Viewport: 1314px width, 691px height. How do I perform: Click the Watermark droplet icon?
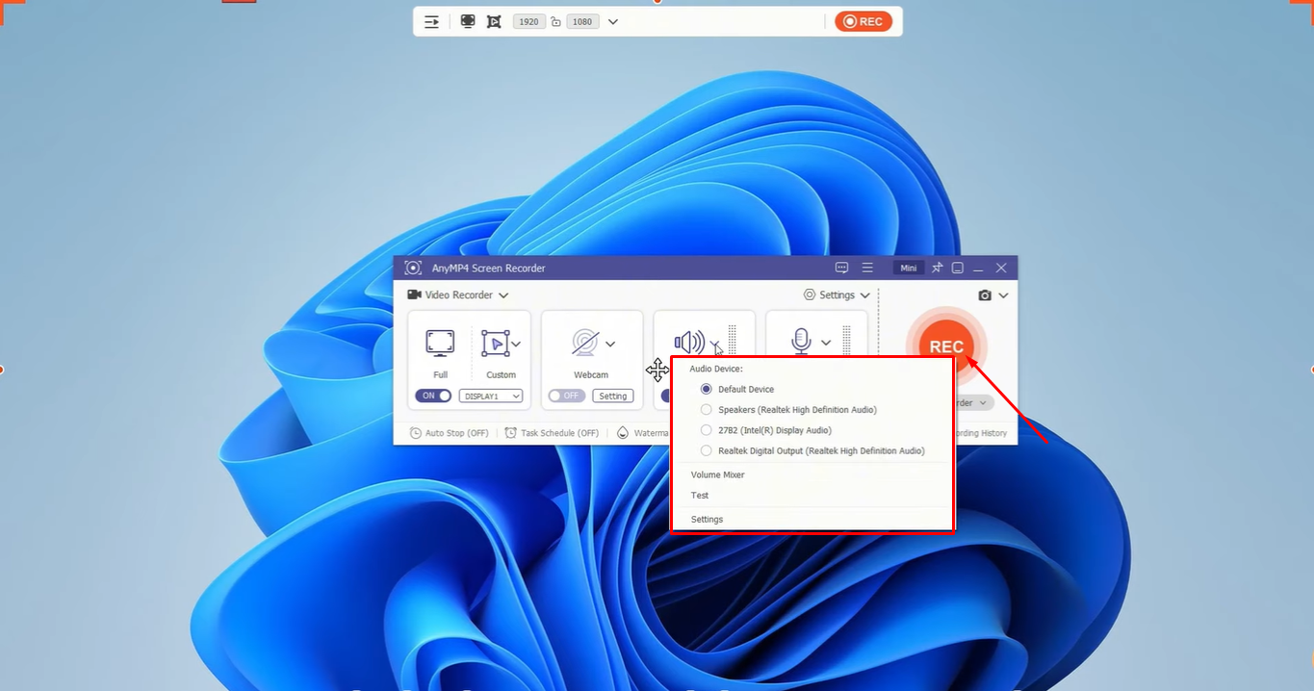point(622,433)
